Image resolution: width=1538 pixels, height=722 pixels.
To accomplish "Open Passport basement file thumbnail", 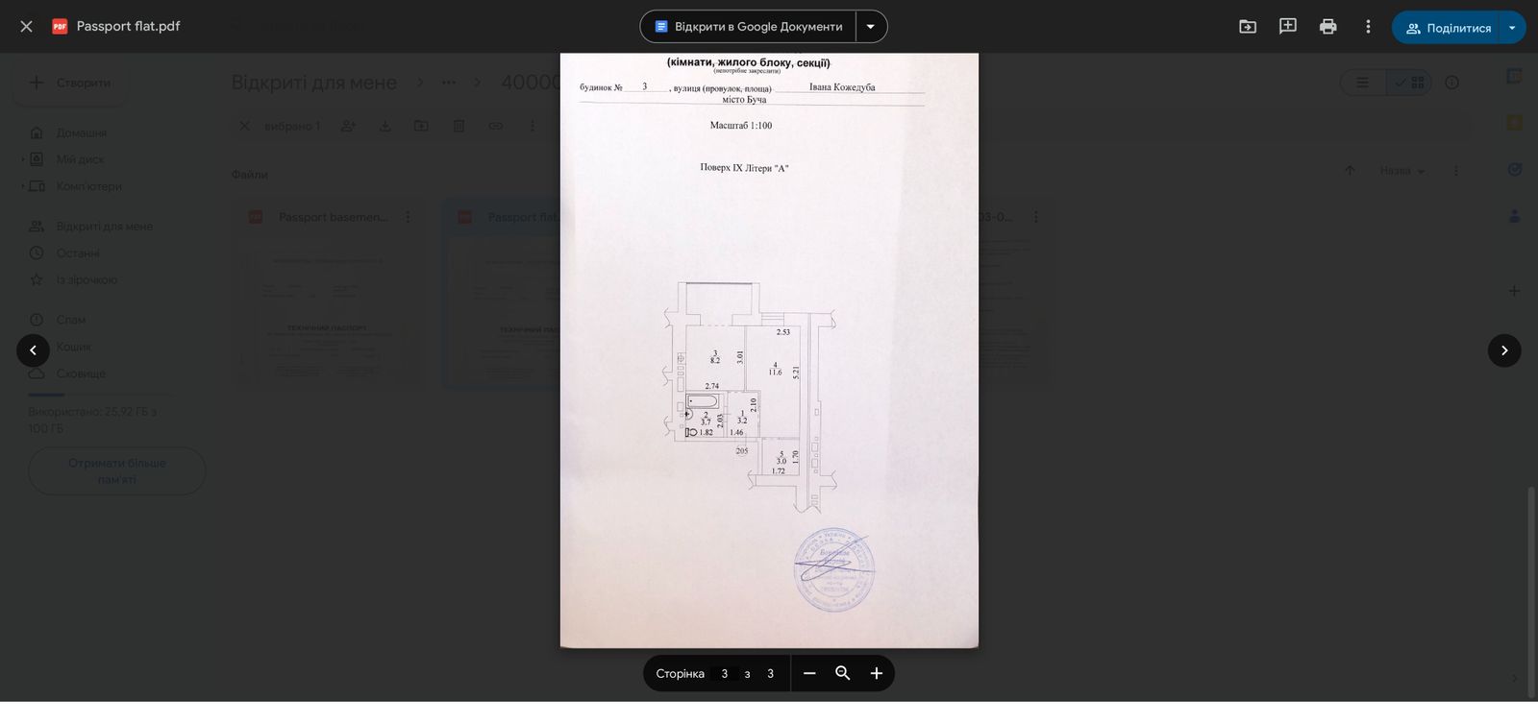I will [331, 313].
